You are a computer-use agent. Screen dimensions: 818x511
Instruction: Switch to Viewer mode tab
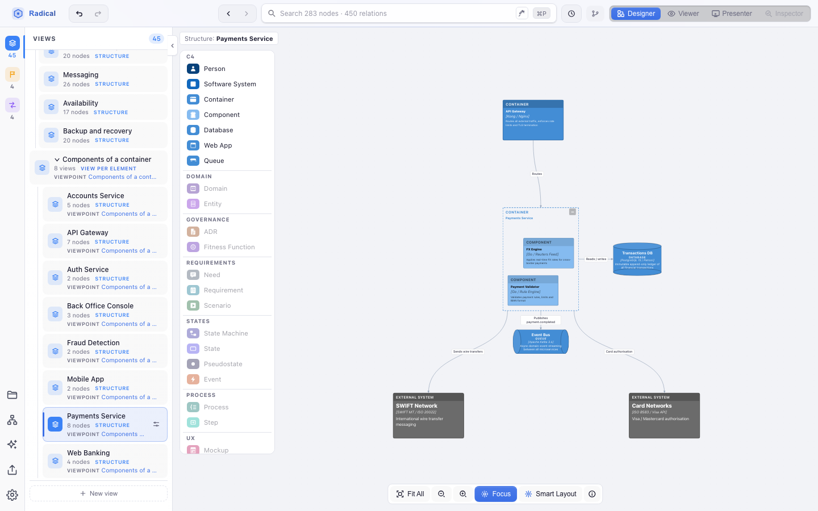click(683, 14)
